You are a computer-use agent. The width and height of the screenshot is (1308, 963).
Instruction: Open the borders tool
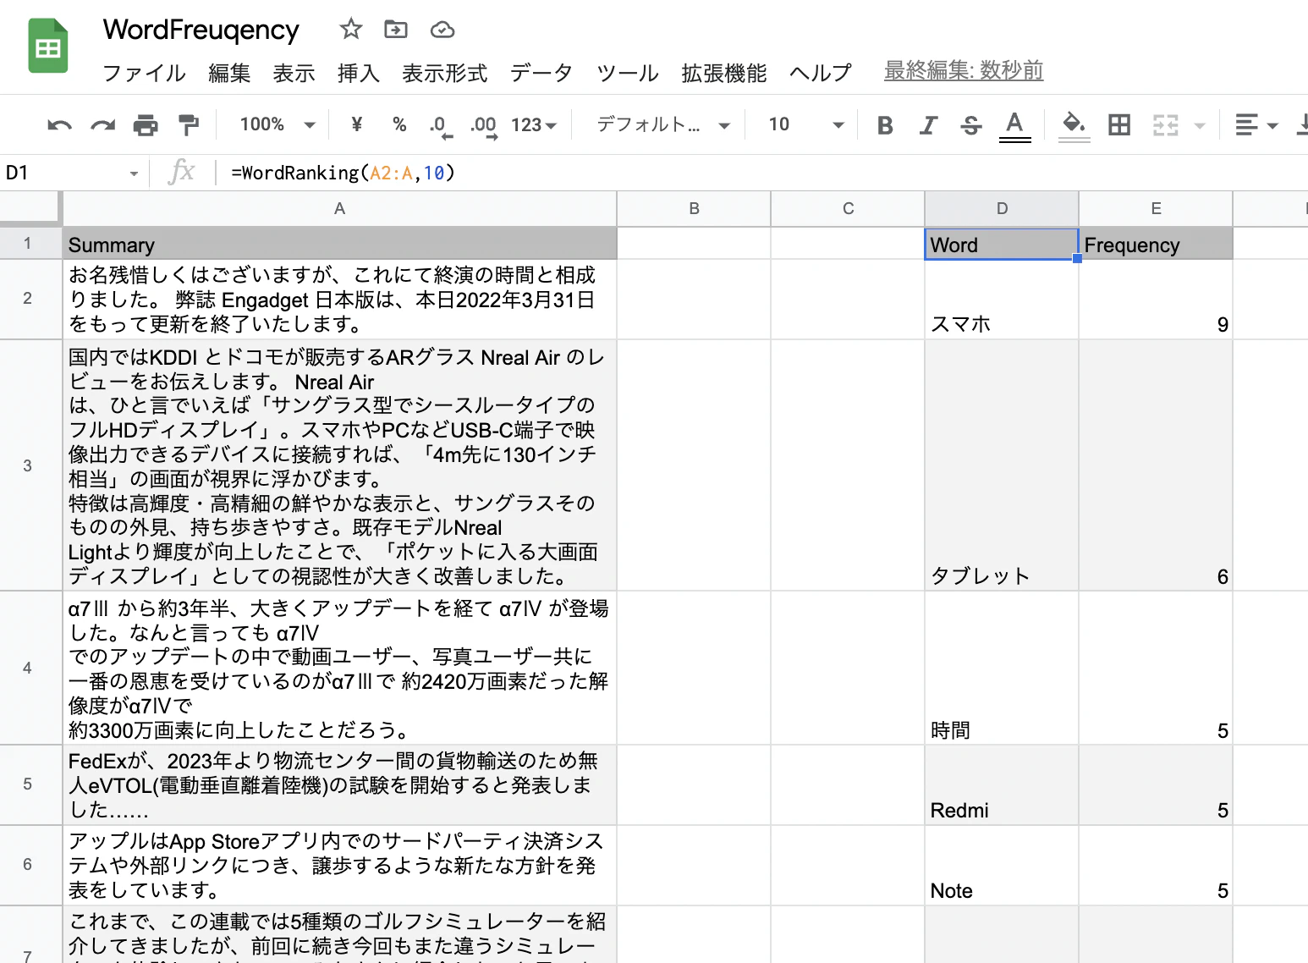[x=1119, y=125]
